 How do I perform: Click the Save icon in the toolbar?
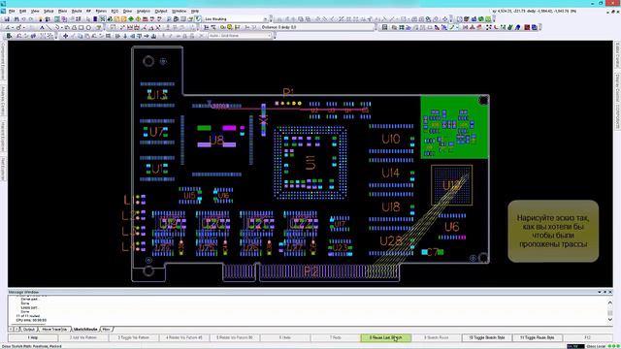click(x=7, y=19)
